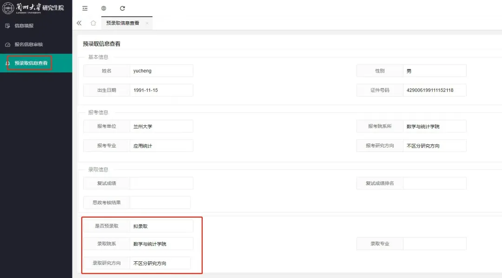Screen dimensions: 502x278
Task: Click the 姓名 field showing yucheng
Action: 161,71
